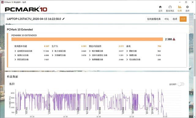
Task: Click the PCMark 10 Extended section title
Action: (20, 29)
